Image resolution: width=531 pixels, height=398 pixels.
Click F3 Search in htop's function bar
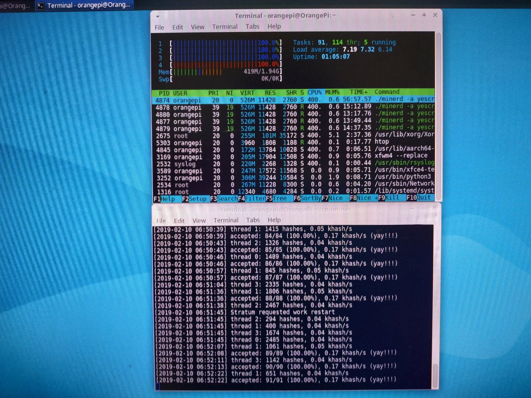[x=224, y=199]
